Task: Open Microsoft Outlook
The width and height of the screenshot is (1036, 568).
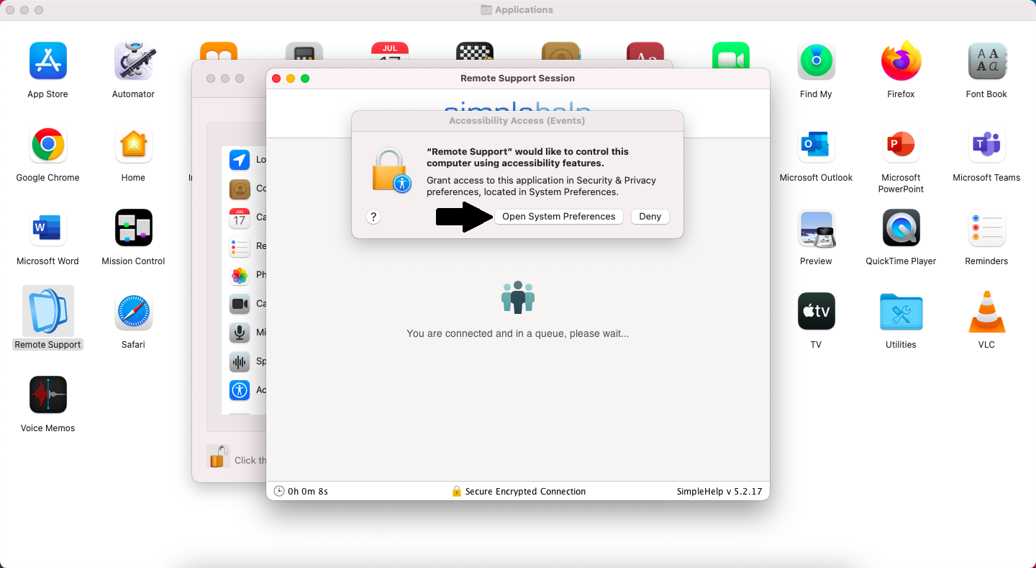Action: (816, 145)
